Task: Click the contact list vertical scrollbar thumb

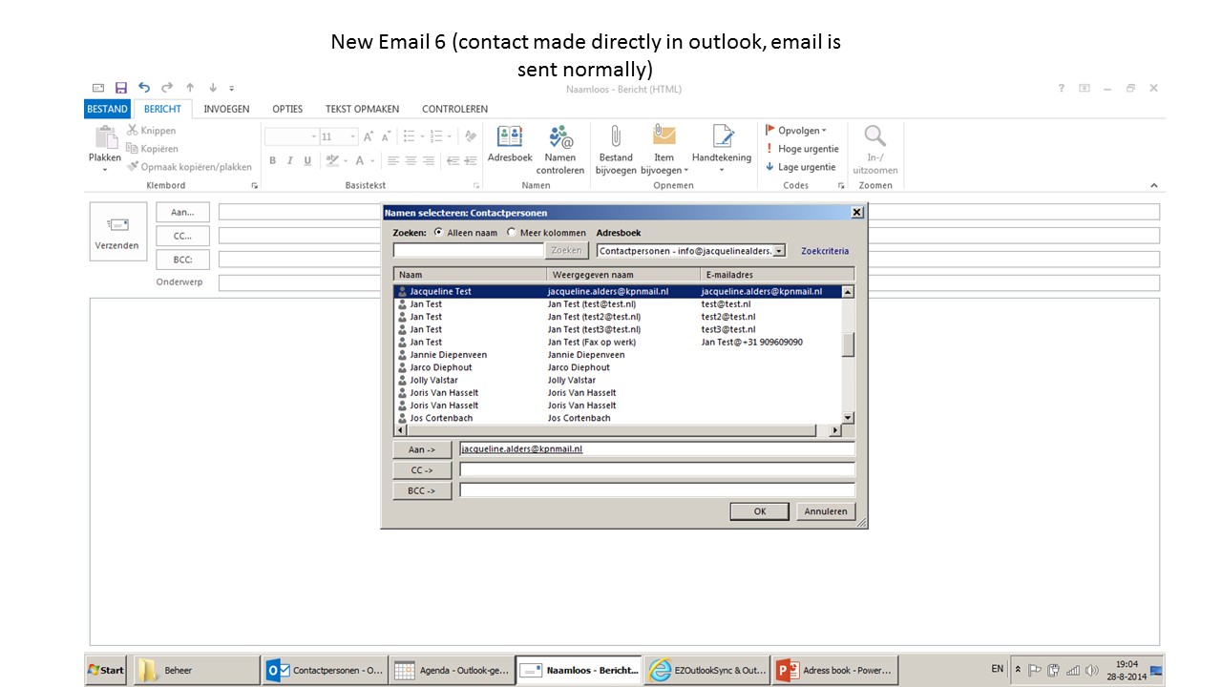Action: pos(848,344)
